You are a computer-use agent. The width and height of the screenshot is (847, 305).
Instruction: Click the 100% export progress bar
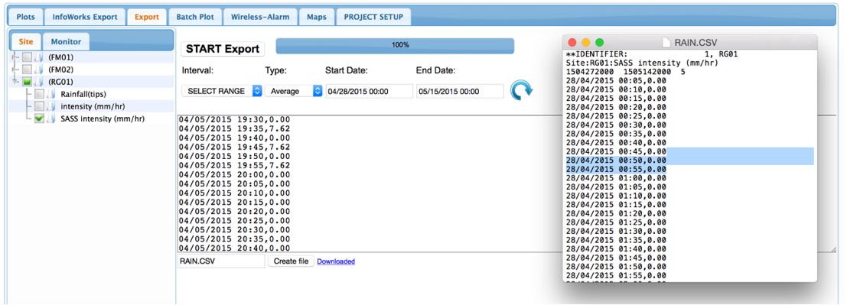395,45
